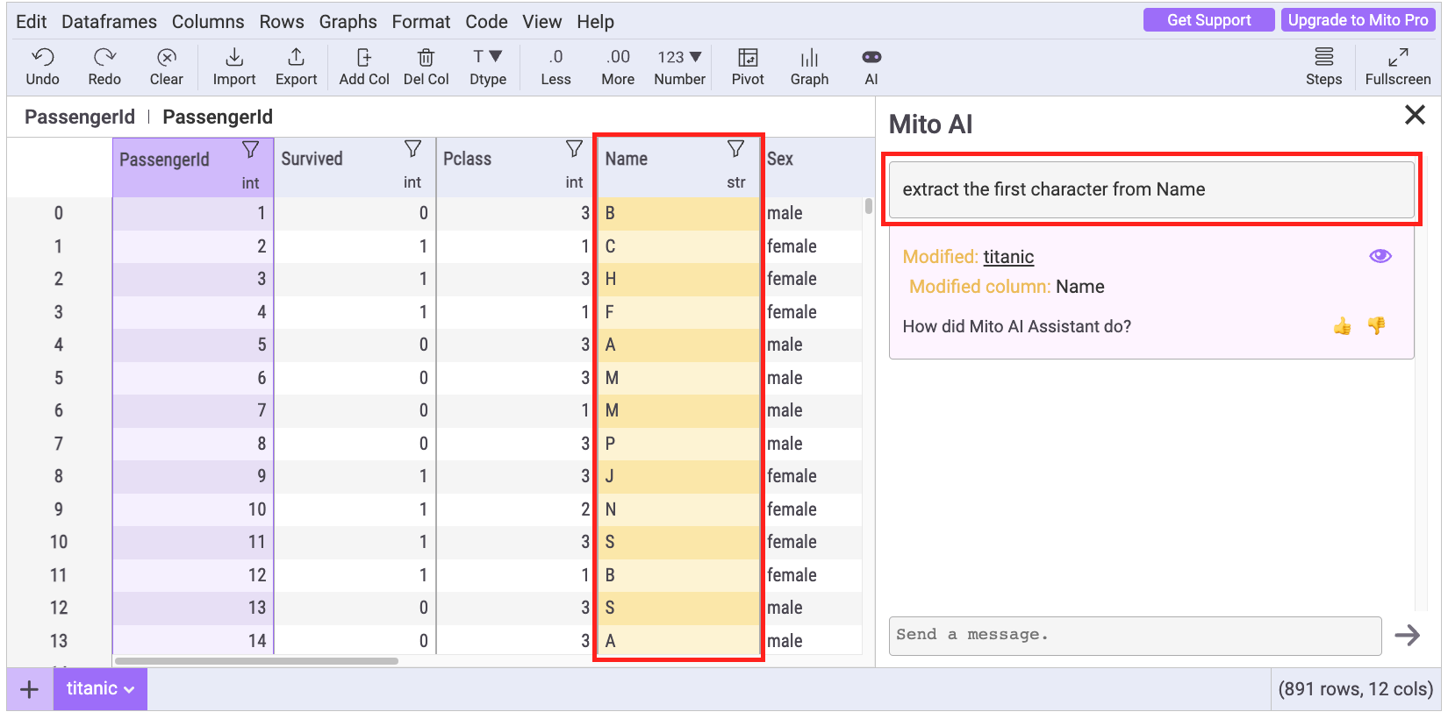
Task: Give thumbs up feedback to Mito AI
Action: click(1342, 326)
